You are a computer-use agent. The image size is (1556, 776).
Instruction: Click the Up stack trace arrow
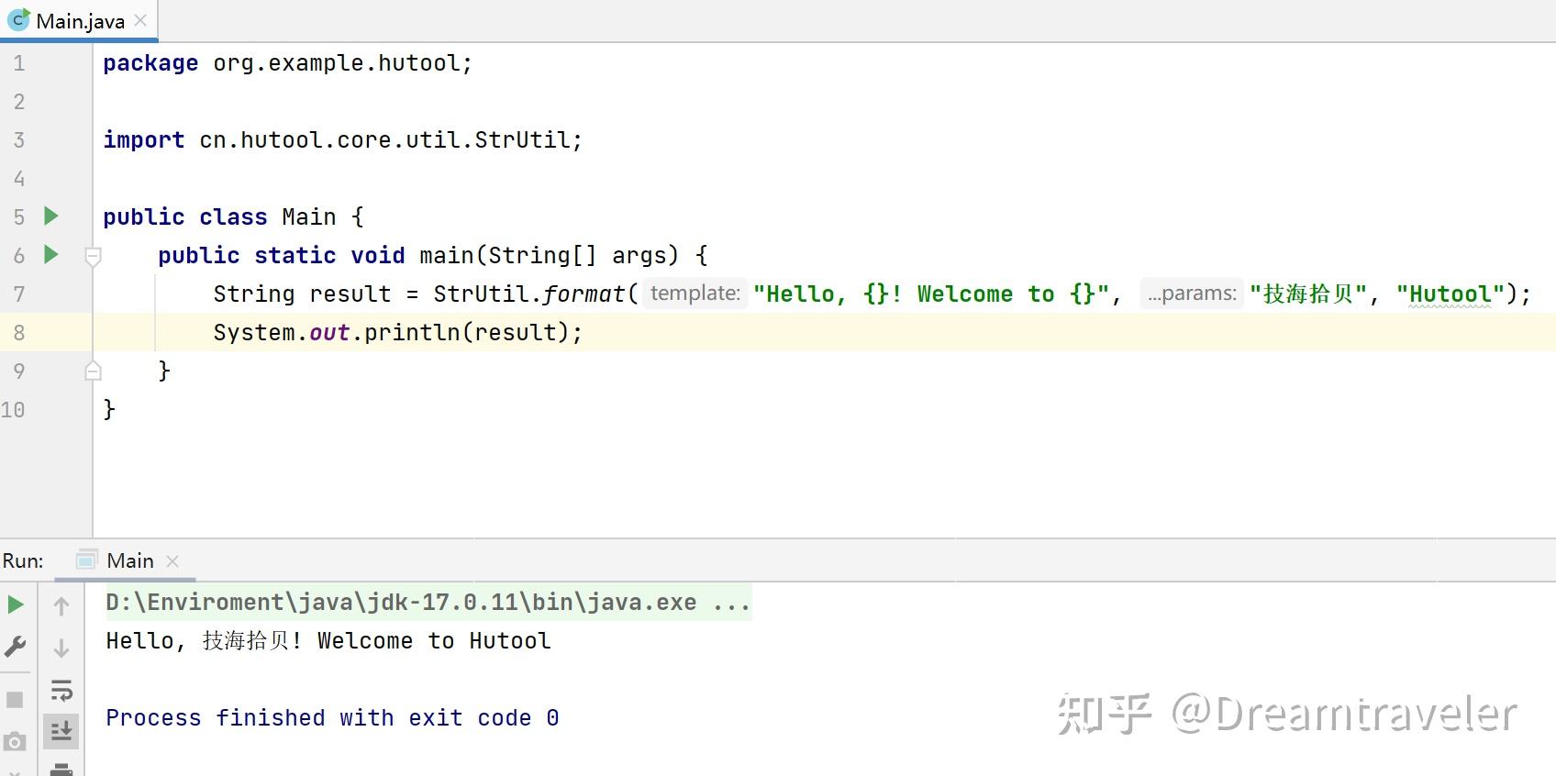tap(61, 606)
